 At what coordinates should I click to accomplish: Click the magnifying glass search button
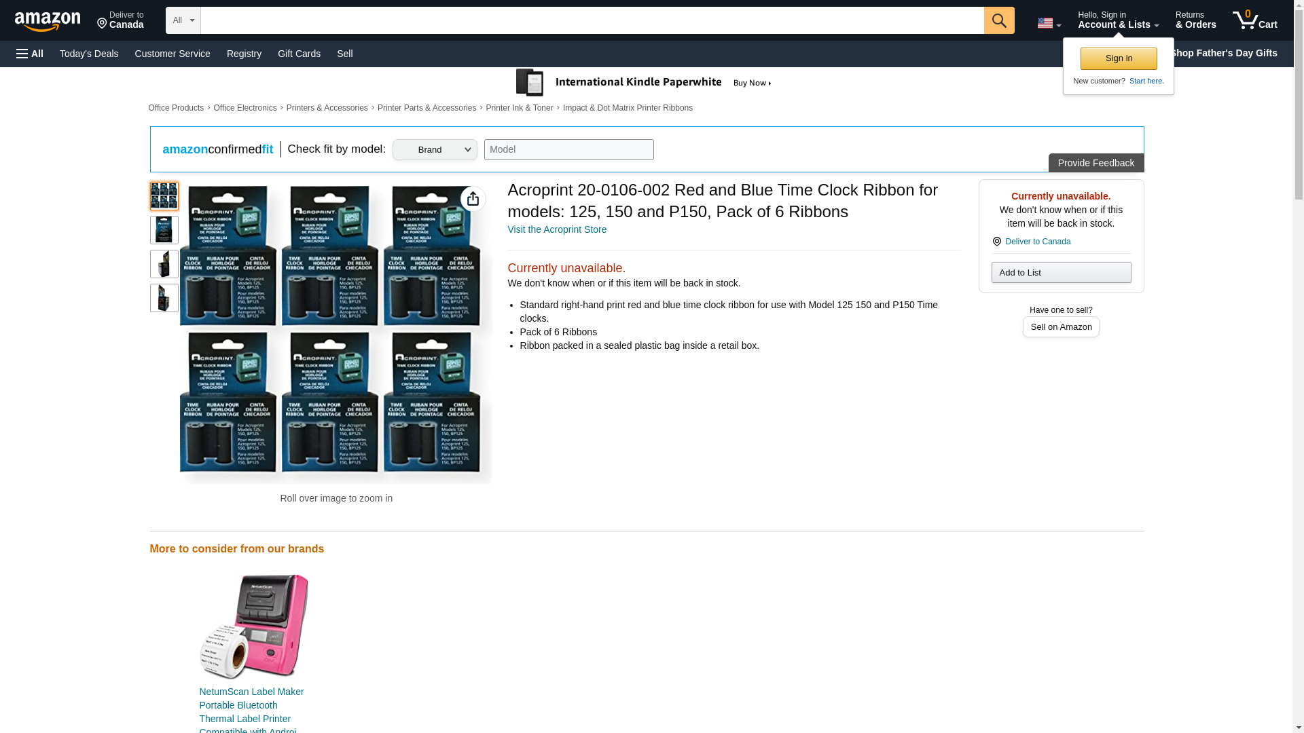998,20
